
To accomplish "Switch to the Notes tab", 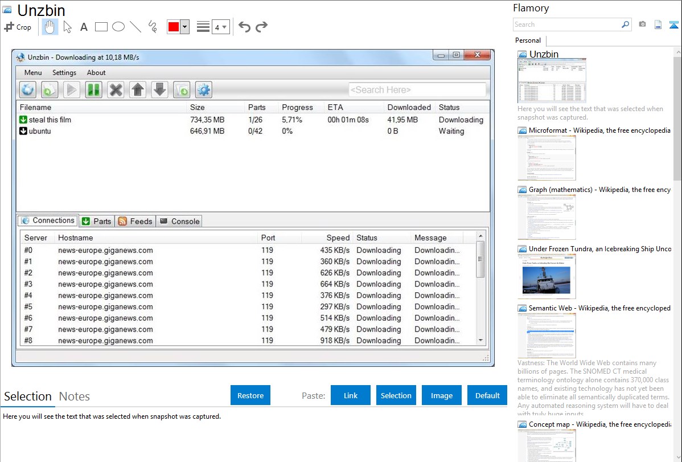I will click(74, 396).
